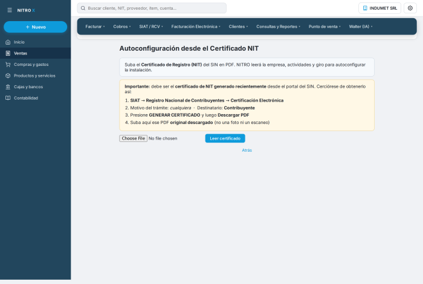
Task: Expand the Clientes dropdown
Action: 238,27
